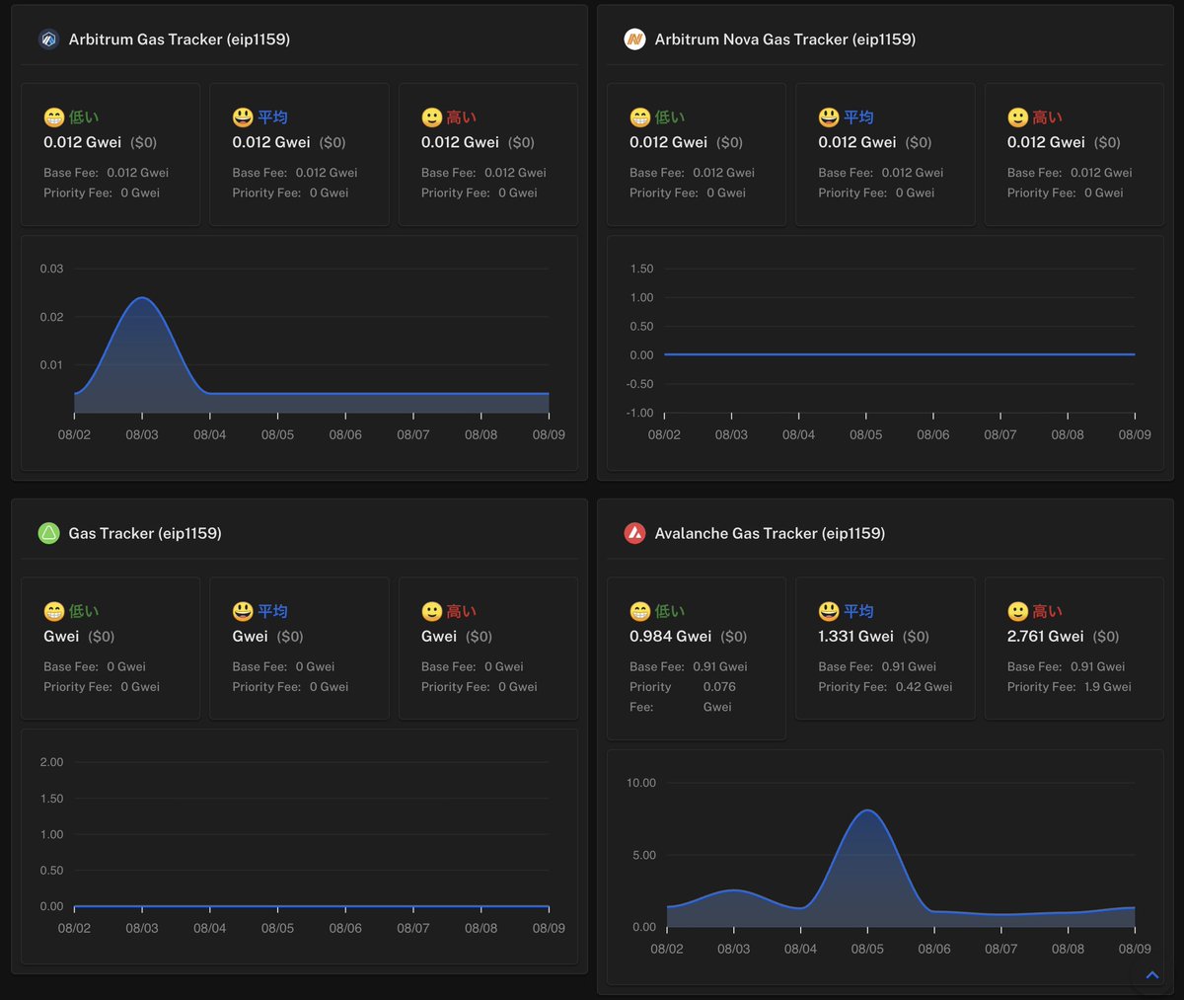This screenshot has width=1184, height=1000.
Task: Click the average emoji in Arbitrum card
Action: tap(243, 117)
